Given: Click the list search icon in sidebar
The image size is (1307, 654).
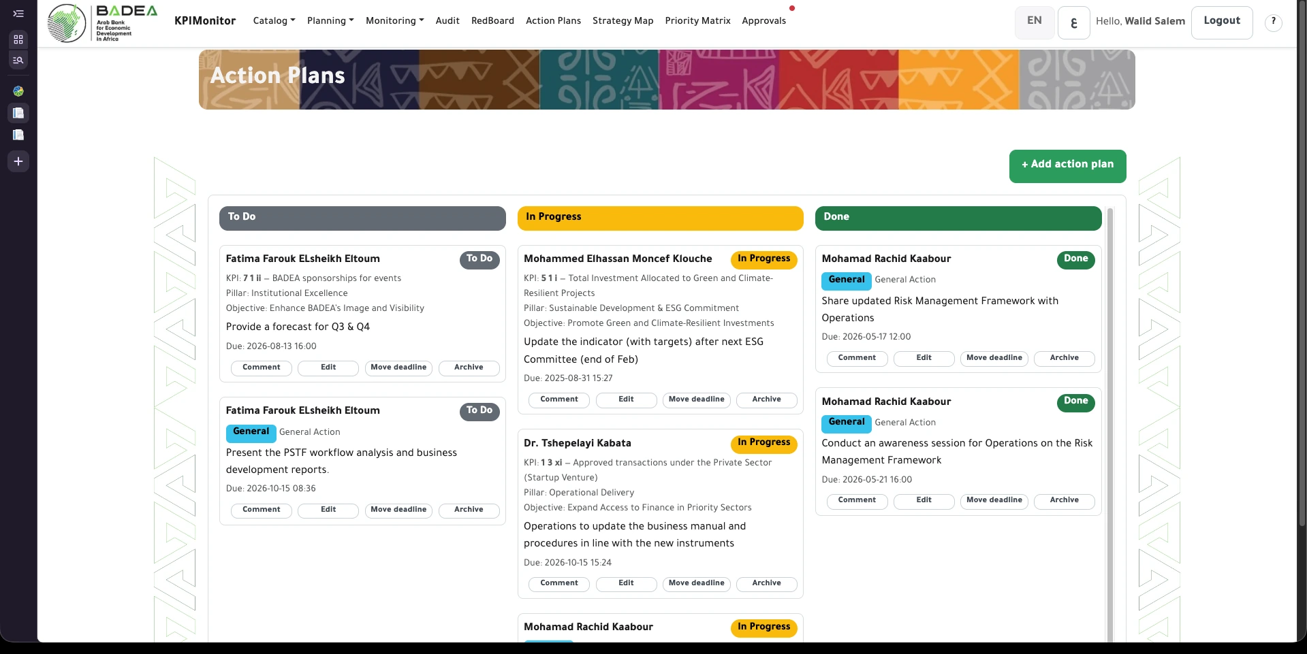Looking at the screenshot, I should (18, 61).
